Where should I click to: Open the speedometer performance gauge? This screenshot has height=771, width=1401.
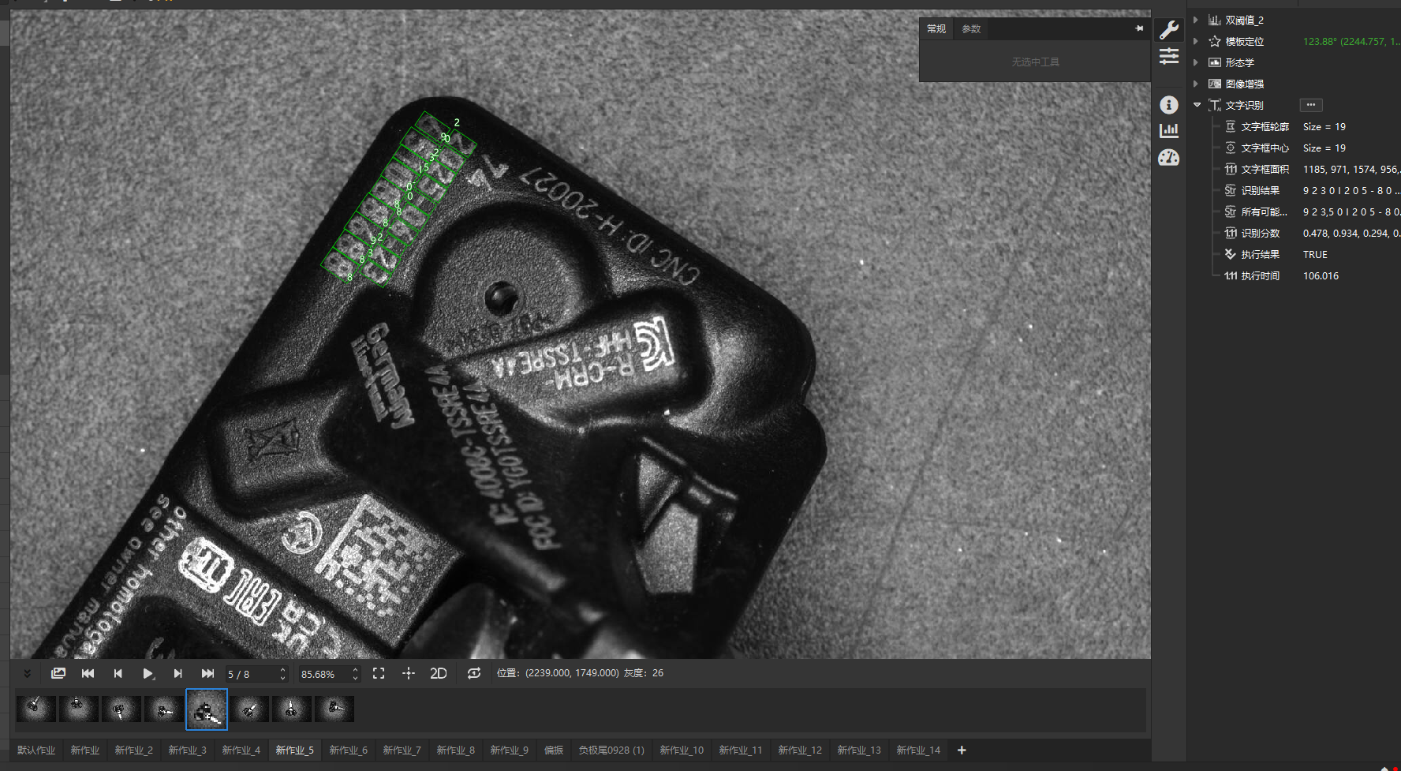[1168, 158]
